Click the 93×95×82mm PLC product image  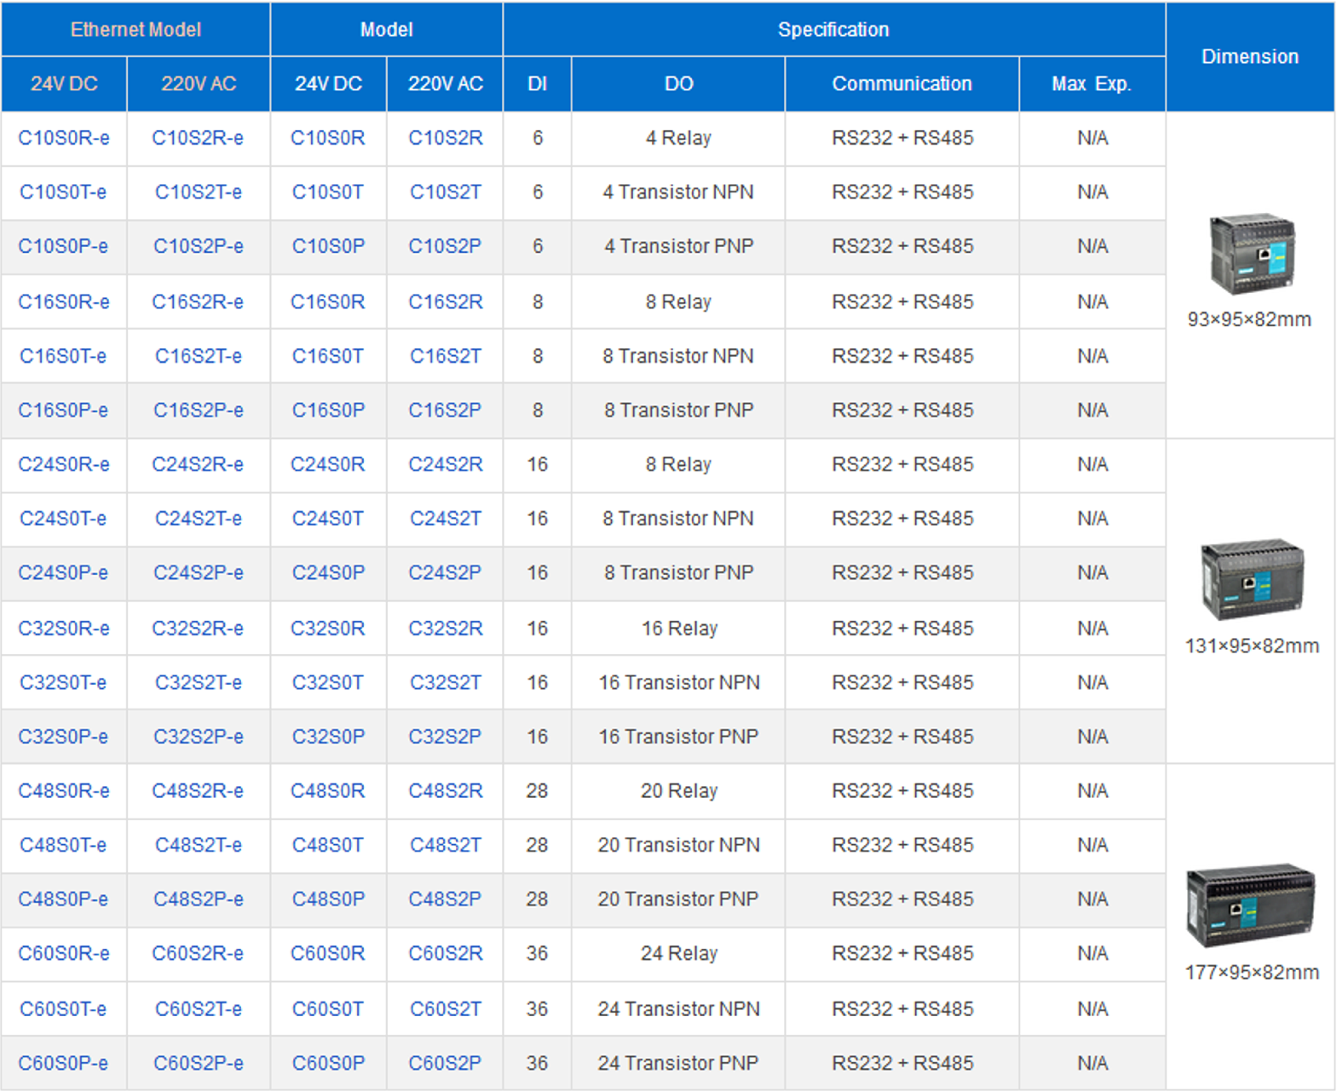click(1251, 253)
